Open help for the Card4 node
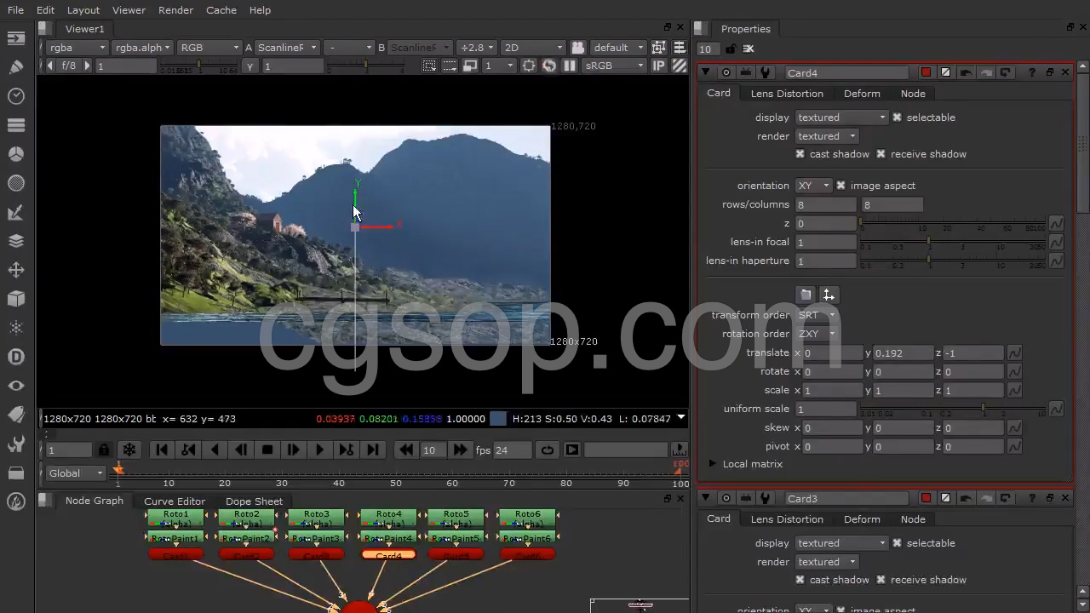 (1032, 72)
